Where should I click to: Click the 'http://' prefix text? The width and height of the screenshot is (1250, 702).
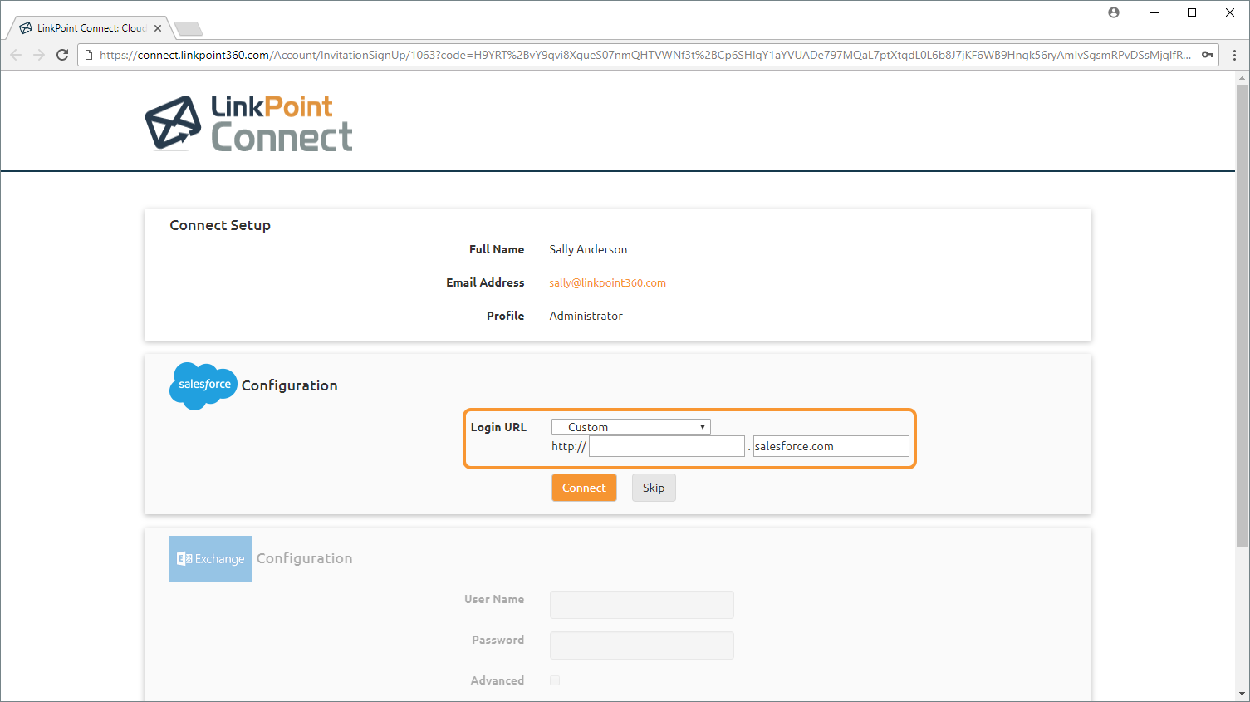point(569,446)
